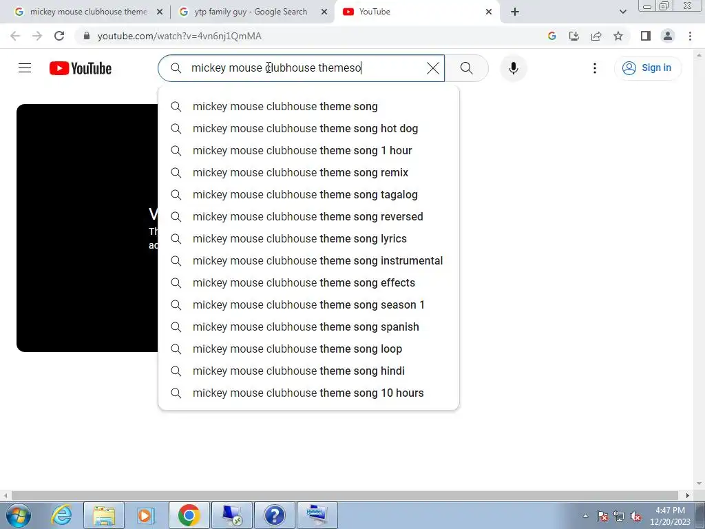Viewport: 705px width, 529px height.
Task: Click the scroll-right arrow of horizontal scrollbar
Action: pyautogui.click(x=687, y=495)
